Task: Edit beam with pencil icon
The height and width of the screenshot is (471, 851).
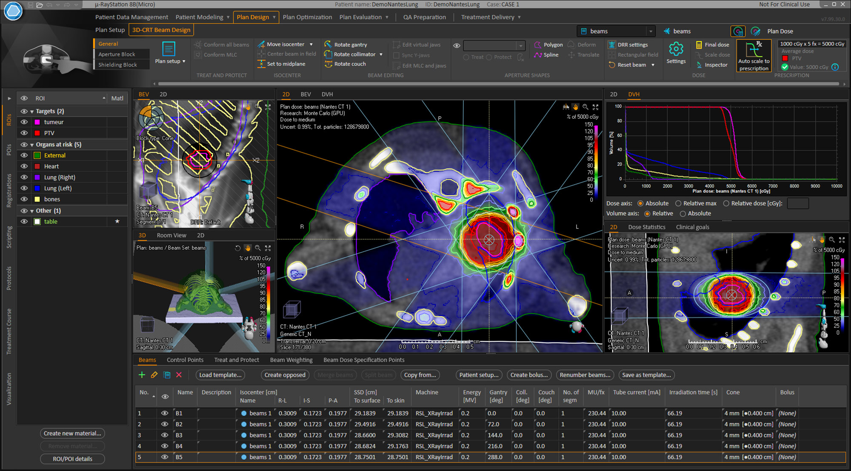Action: click(x=154, y=375)
